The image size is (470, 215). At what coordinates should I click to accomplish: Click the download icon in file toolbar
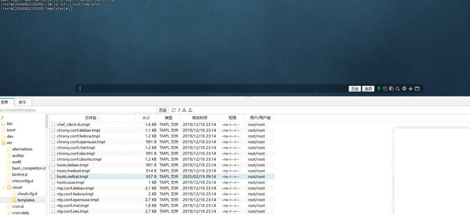pos(185,110)
